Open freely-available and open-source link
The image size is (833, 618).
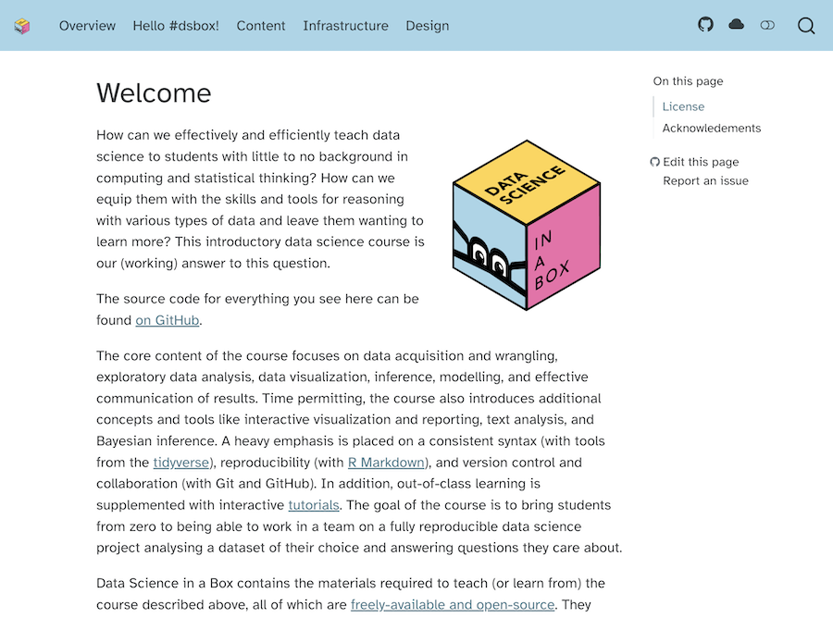[x=453, y=604]
